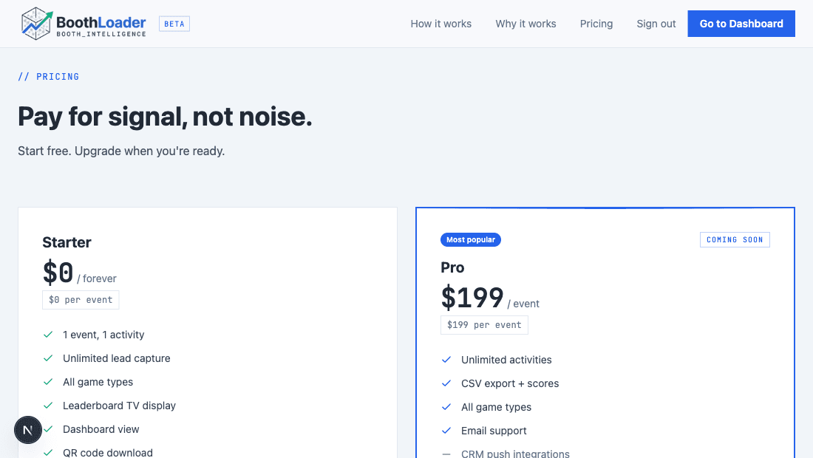Click the BETA badge in header

(x=174, y=24)
